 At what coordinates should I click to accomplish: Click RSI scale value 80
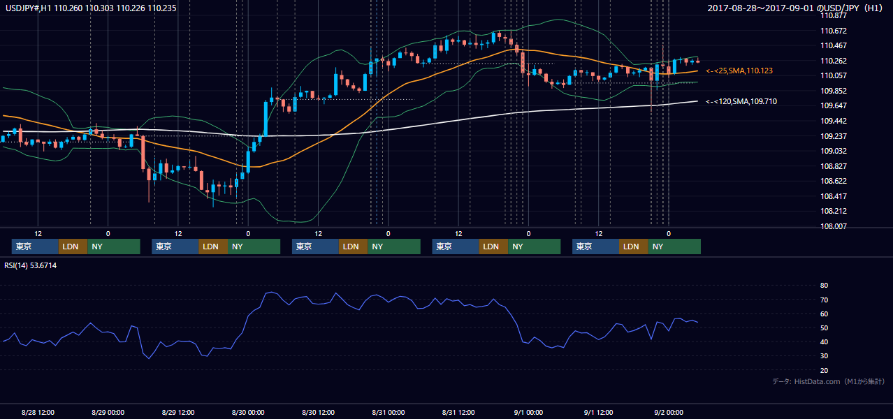click(824, 286)
